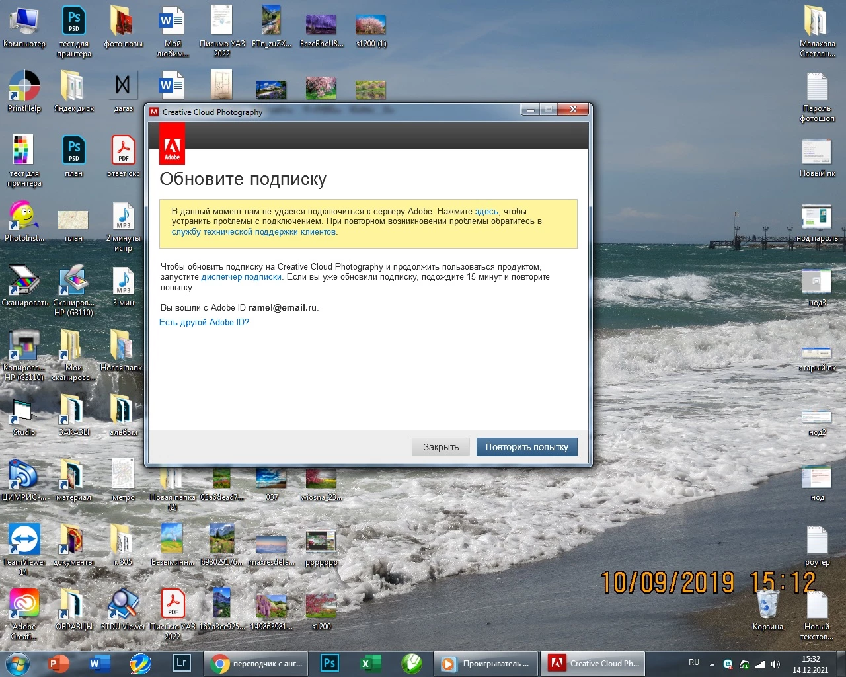Select the "PhotoInst..." smiley icon
The width and height of the screenshot is (846, 677).
pyautogui.click(x=24, y=221)
